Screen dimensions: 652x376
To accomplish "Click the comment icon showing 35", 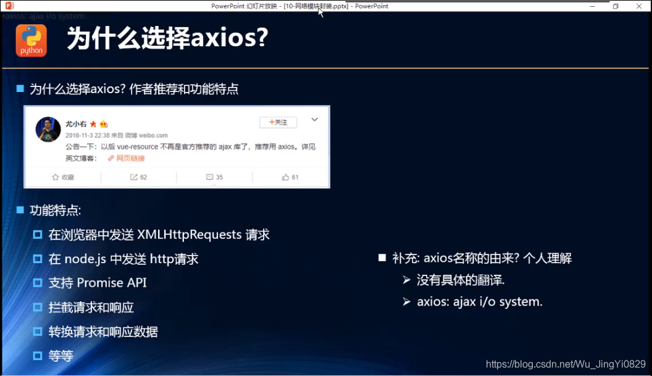I will click(x=209, y=177).
